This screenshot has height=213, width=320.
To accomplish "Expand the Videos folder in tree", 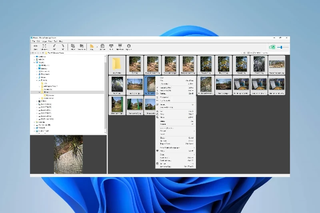I will point(37,101).
